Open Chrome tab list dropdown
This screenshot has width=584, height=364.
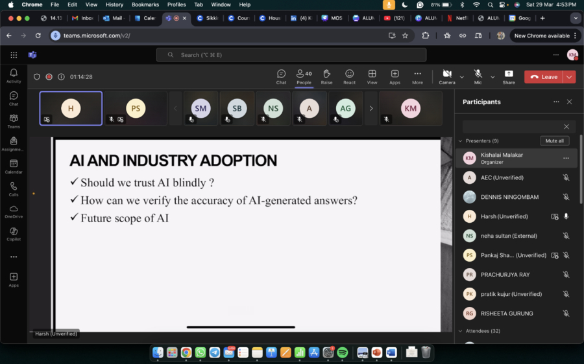pos(576,18)
